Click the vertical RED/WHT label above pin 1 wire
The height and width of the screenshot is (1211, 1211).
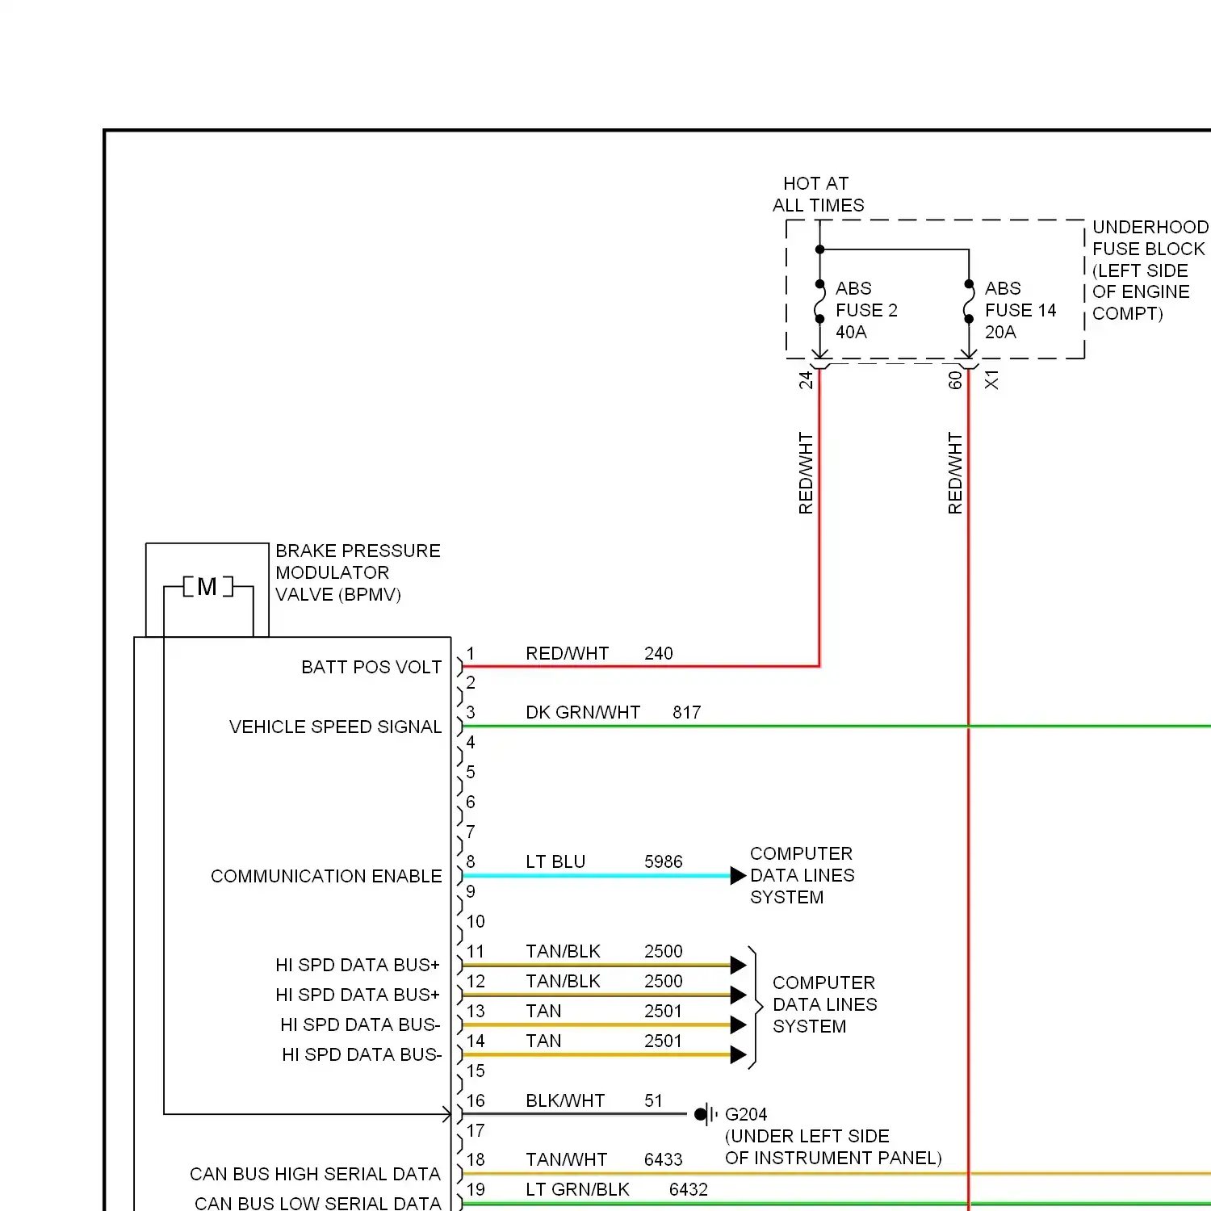[806, 473]
